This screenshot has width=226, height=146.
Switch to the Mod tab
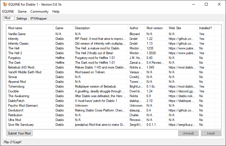9,18
